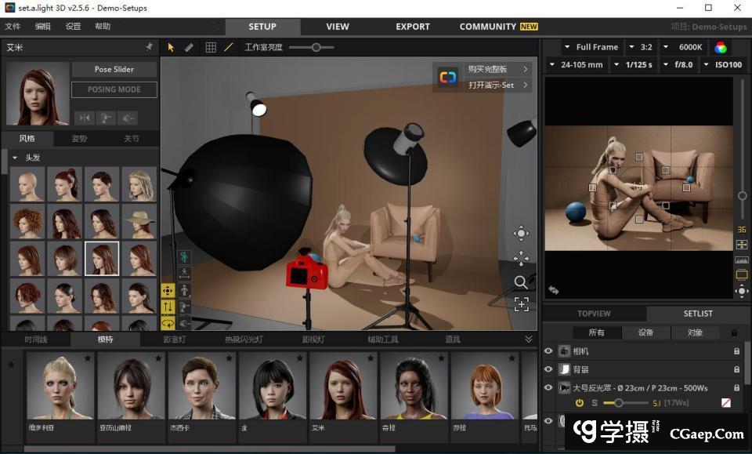
Task: Turn off the 大号反光罩 light power
Action: pos(580,403)
